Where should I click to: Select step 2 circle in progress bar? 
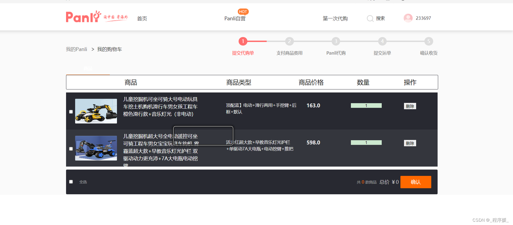(290, 41)
